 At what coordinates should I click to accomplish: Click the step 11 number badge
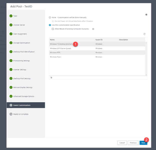point(11,105)
